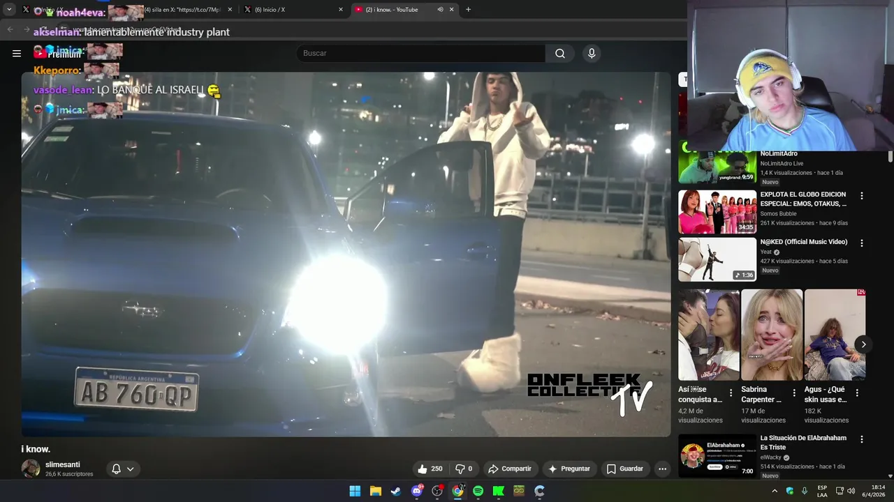Open the ESP LAA language switcher
Image resolution: width=894 pixels, height=502 pixels.
click(x=822, y=491)
